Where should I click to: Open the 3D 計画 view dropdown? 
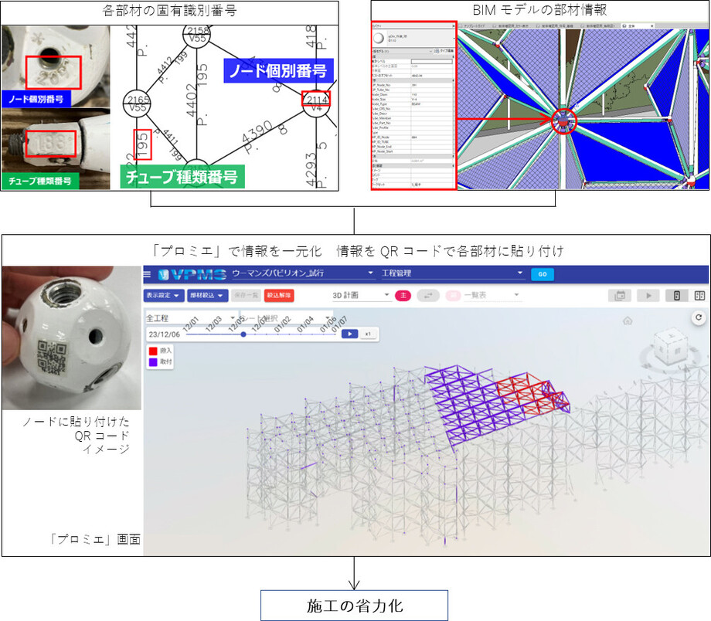(361, 295)
